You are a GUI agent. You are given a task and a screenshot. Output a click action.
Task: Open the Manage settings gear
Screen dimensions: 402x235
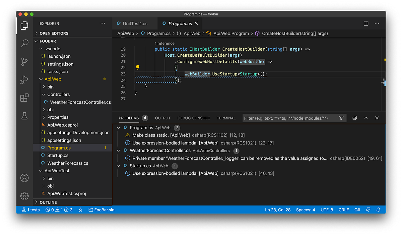pos(24,196)
